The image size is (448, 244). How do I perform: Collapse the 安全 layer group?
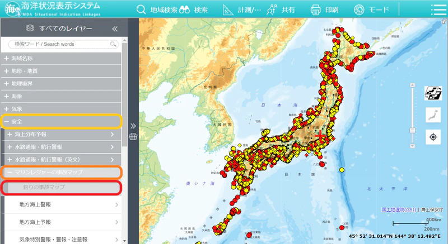pos(61,122)
